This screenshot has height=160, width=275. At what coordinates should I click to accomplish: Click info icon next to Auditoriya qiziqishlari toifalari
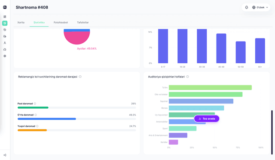click(x=187, y=77)
